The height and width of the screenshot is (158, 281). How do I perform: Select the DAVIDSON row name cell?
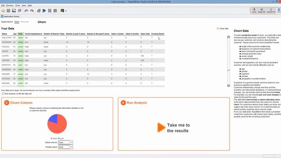[x=7, y=42]
